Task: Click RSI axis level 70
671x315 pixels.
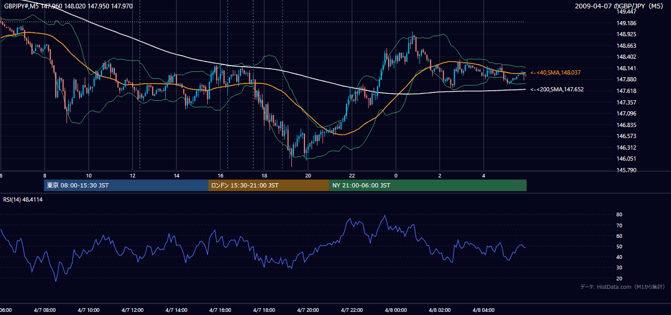Action: [x=620, y=225]
